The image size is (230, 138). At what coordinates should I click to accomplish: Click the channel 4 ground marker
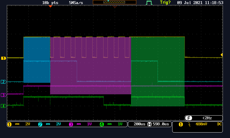coord(3,106)
